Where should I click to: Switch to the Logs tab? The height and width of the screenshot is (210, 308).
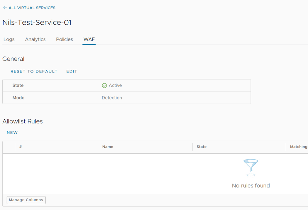[x=9, y=39]
